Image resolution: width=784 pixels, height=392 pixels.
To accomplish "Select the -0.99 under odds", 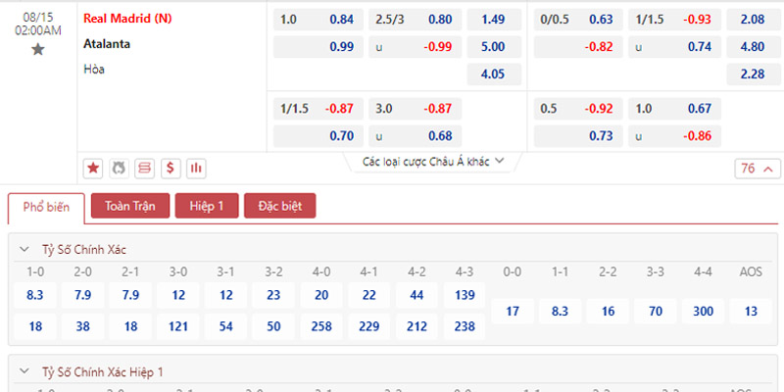I will 415,47.
